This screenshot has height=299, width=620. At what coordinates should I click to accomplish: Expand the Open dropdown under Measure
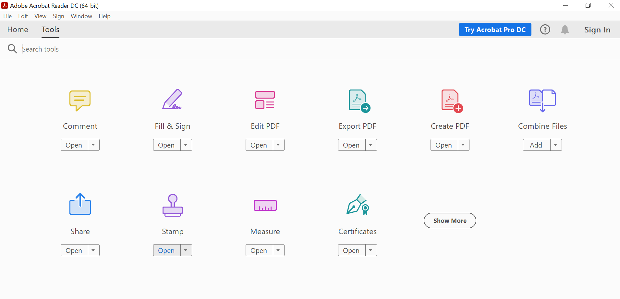(x=278, y=250)
